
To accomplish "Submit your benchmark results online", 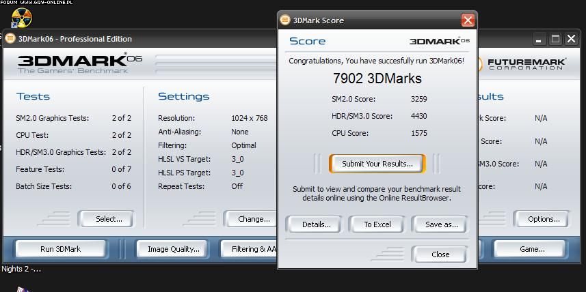I will [x=377, y=164].
